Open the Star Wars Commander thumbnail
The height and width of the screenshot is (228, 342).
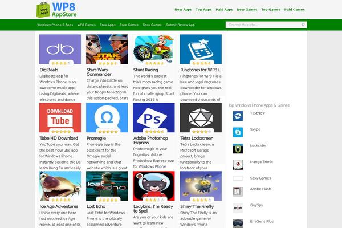tap(107, 49)
